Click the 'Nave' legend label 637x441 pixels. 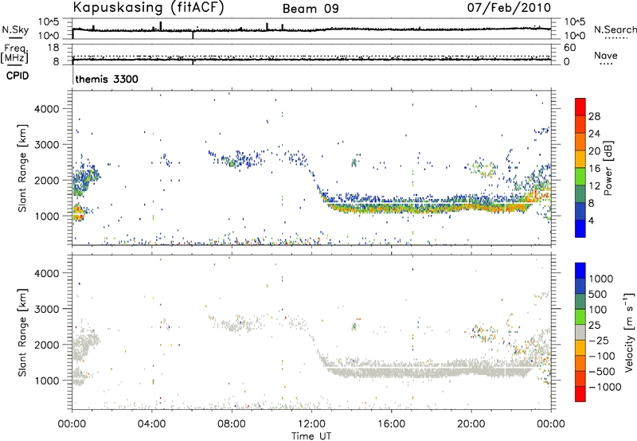point(606,55)
